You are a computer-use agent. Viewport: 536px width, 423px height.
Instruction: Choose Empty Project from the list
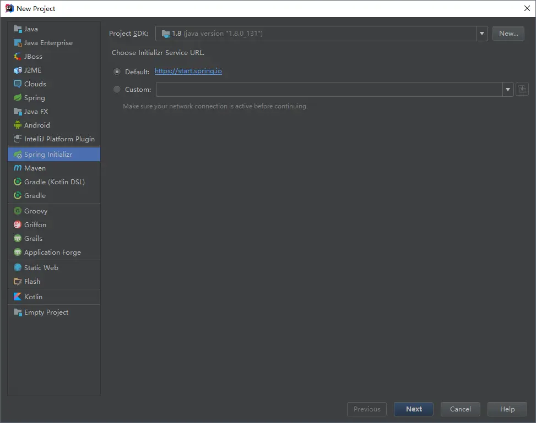pyautogui.click(x=46, y=312)
